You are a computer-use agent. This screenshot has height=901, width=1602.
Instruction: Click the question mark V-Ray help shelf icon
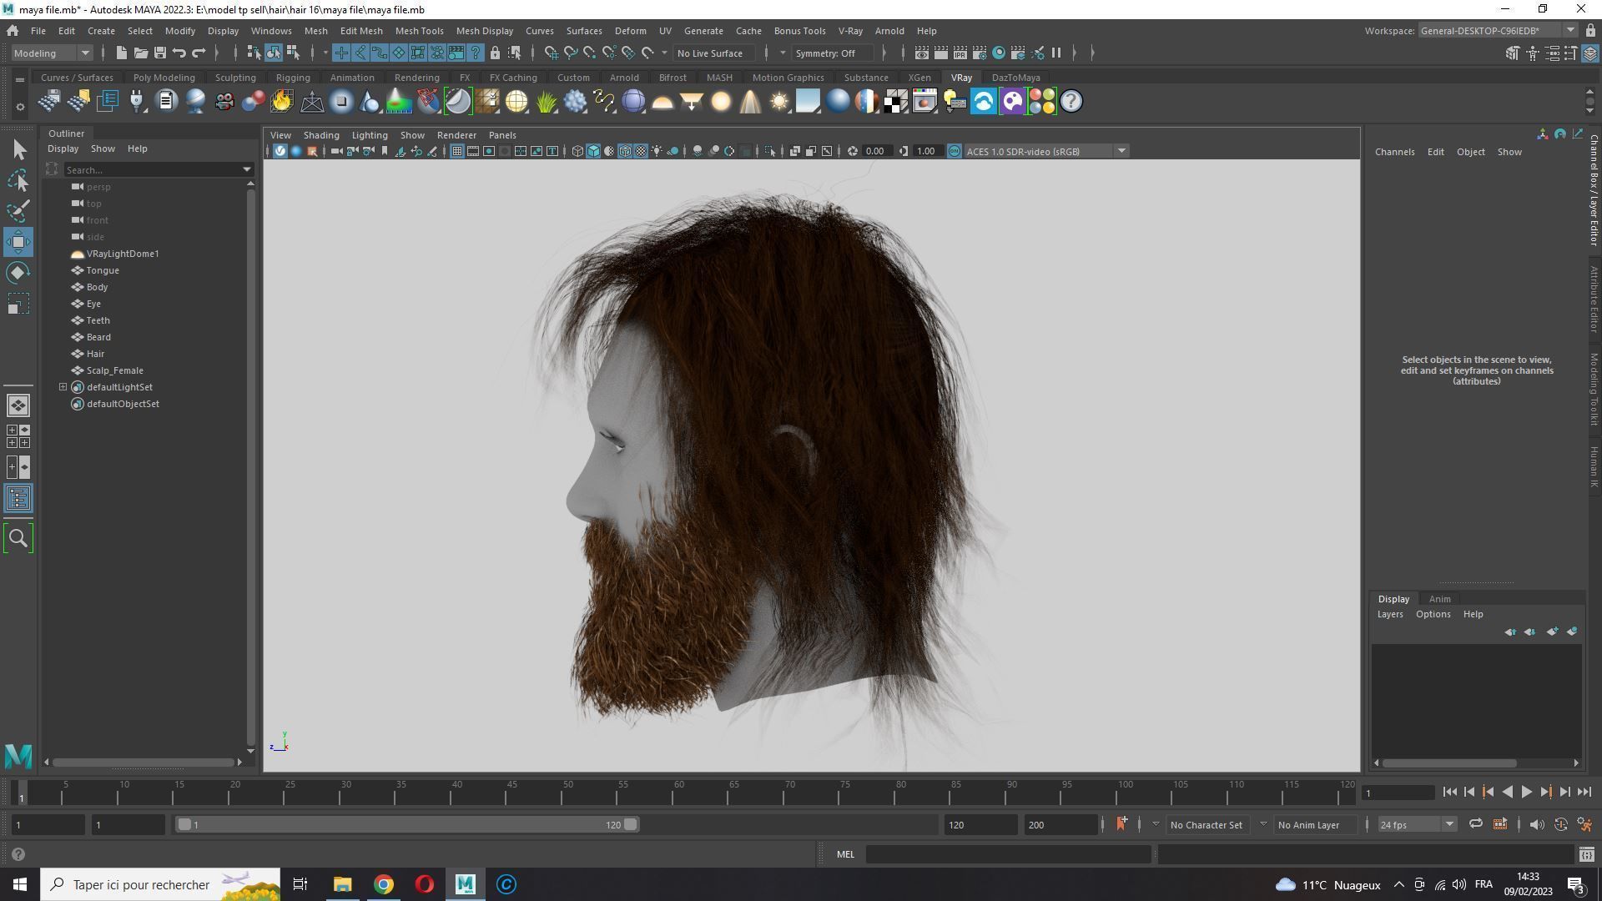pos(1071,102)
